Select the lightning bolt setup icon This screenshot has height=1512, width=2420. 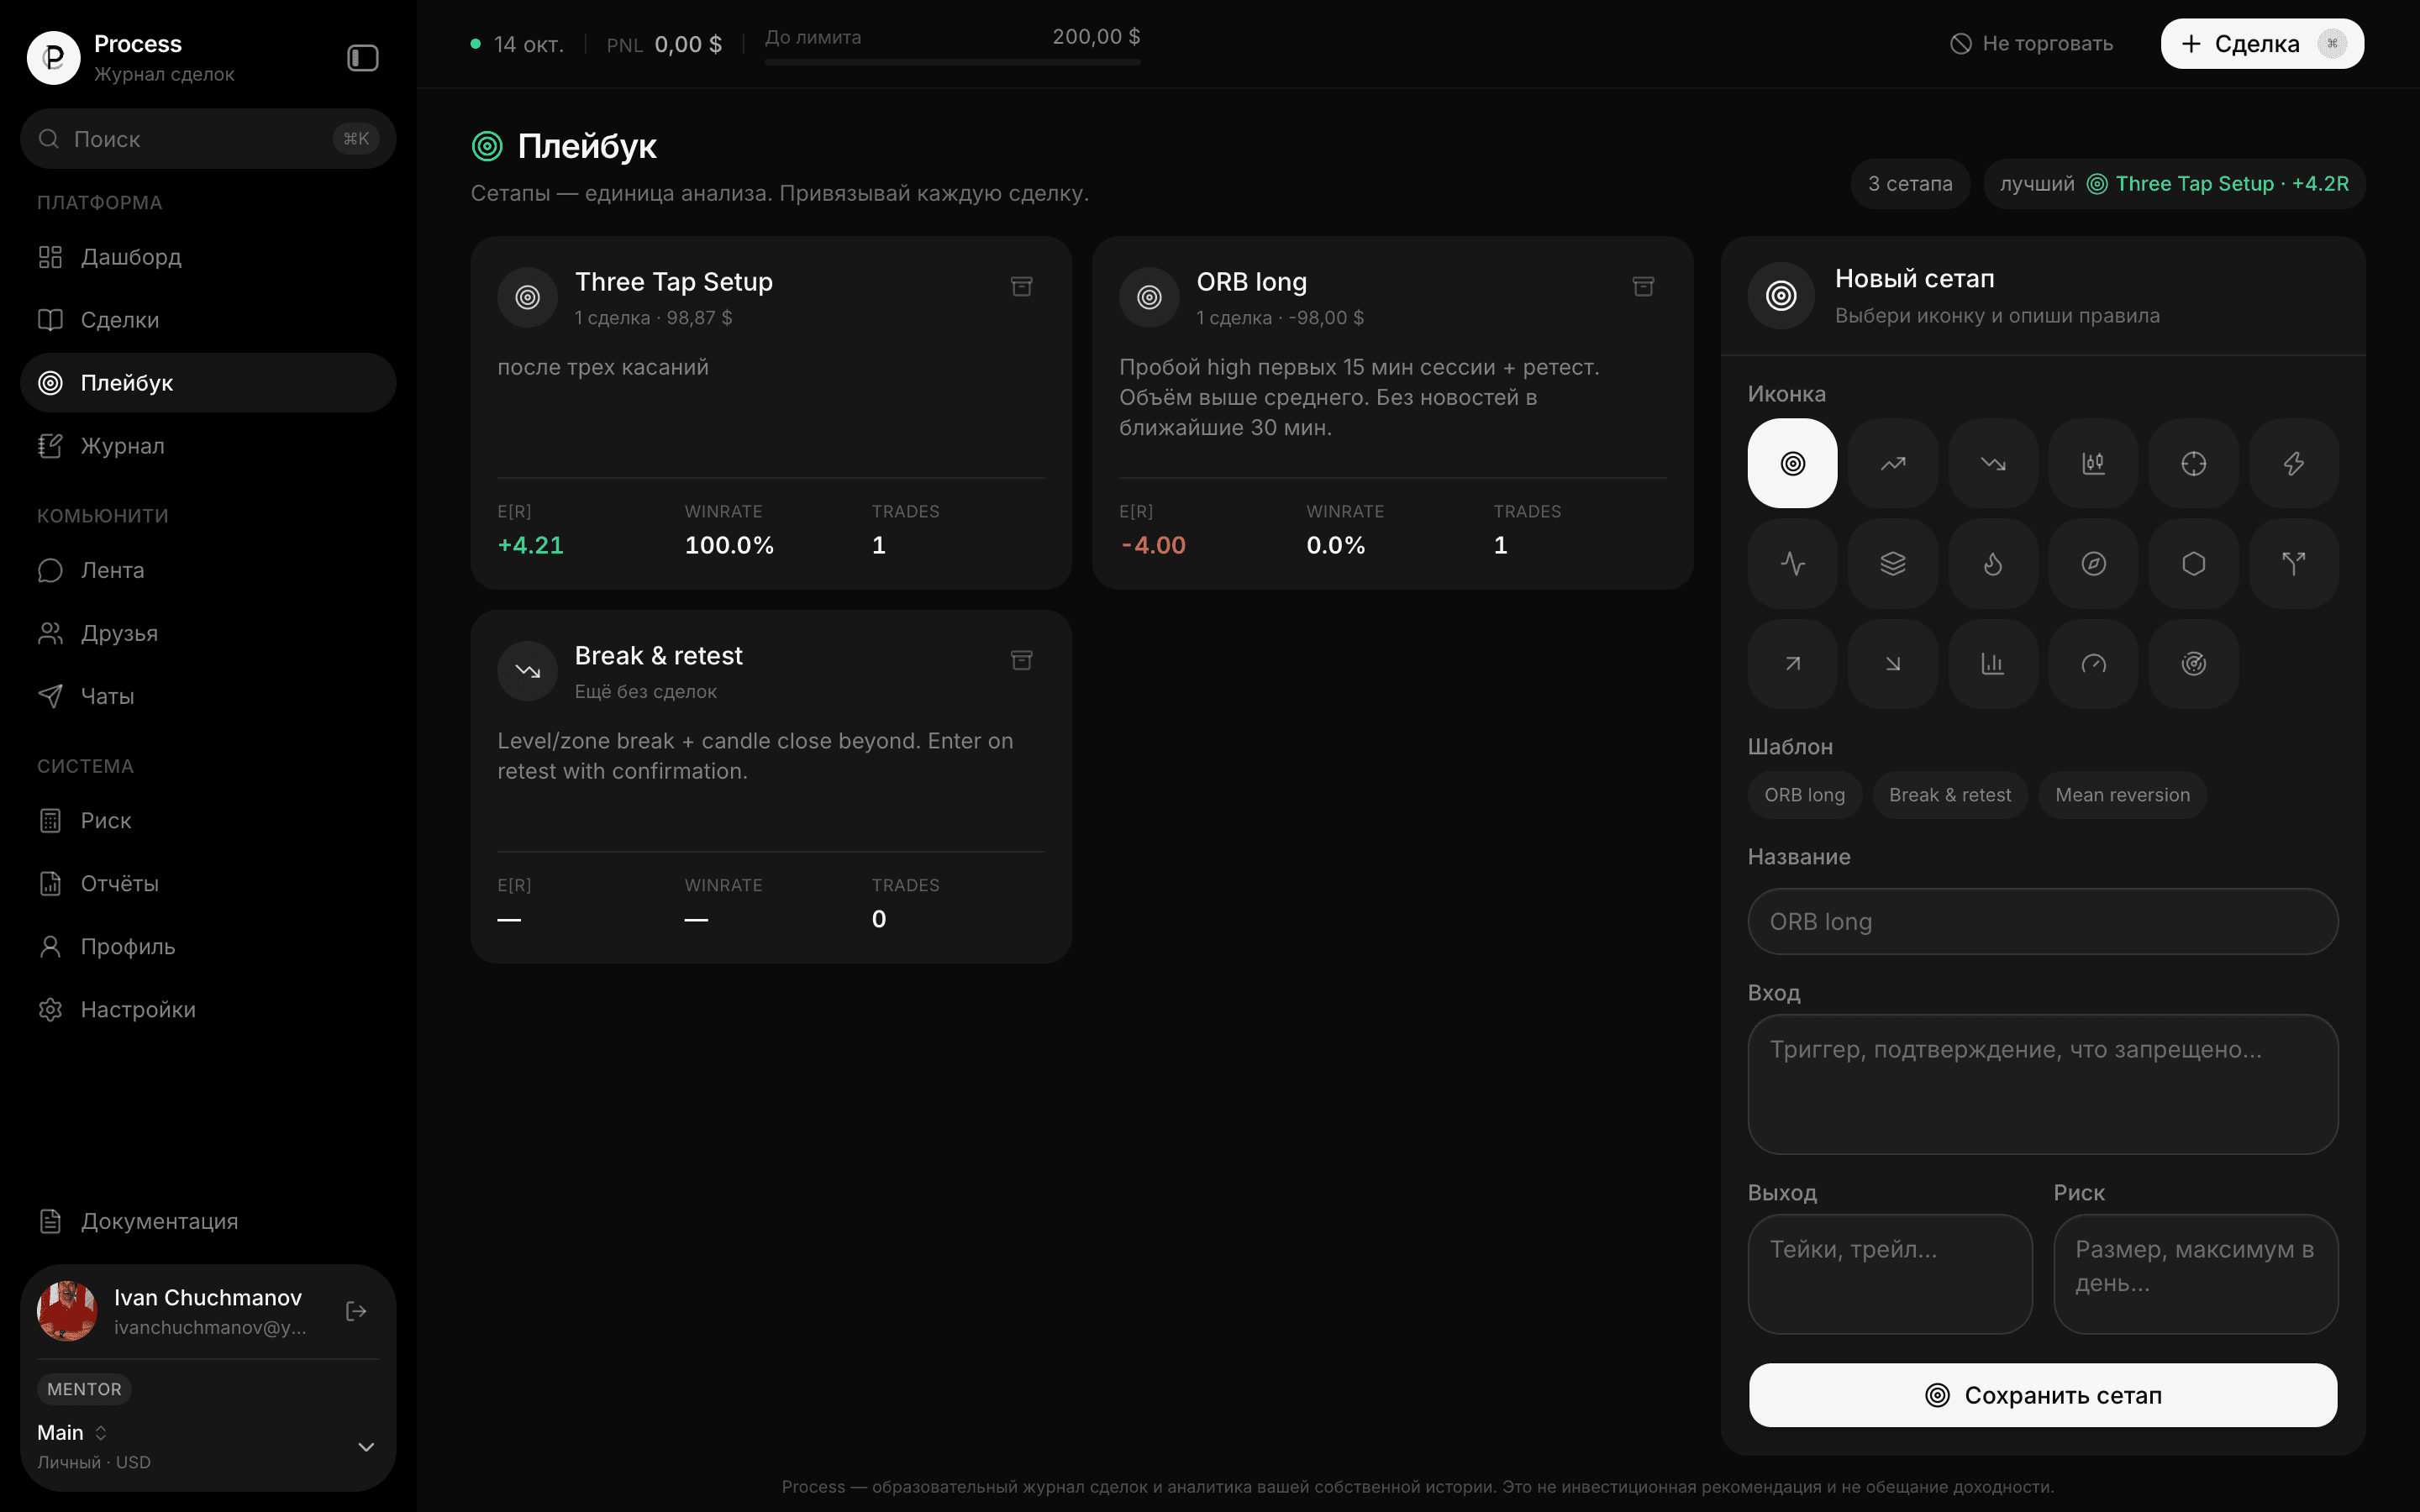pyautogui.click(x=2293, y=463)
